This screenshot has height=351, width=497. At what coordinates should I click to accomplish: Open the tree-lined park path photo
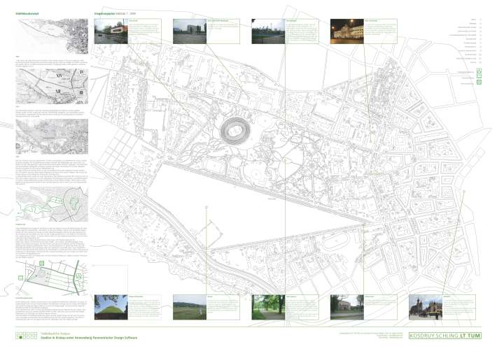point(268,307)
